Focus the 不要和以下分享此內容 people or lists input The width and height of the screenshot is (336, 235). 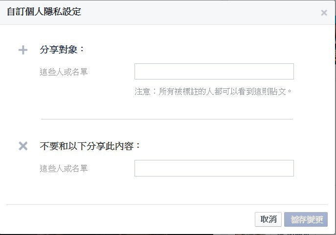click(214, 168)
